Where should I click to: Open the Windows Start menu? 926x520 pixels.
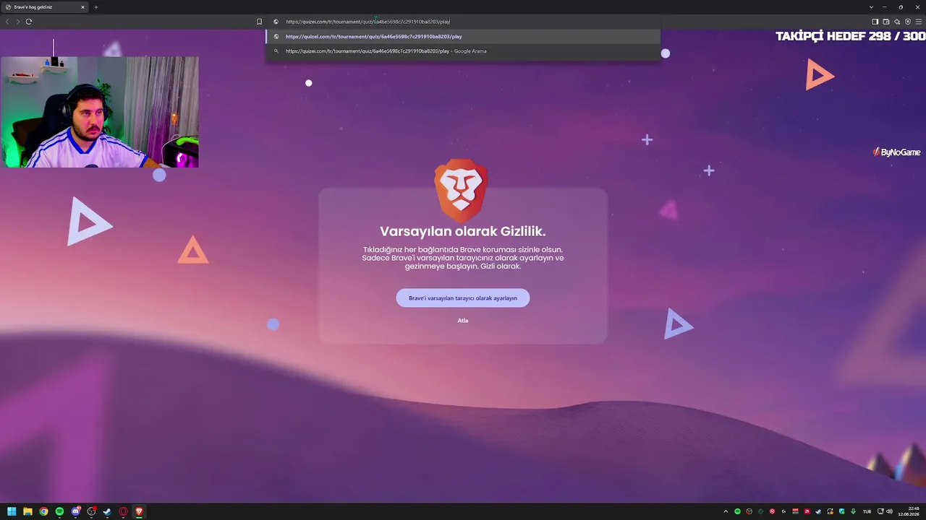(12, 511)
